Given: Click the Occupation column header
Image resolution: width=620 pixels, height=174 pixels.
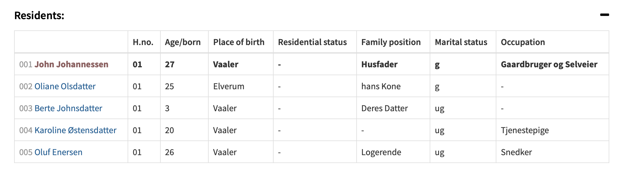Looking at the screenshot, I should (x=523, y=42).
